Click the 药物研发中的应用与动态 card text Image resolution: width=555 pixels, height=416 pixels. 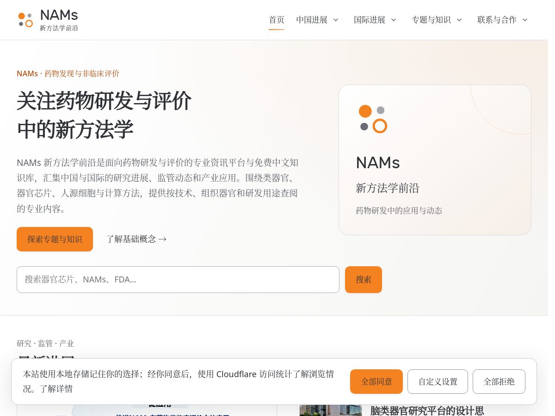coord(399,211)
